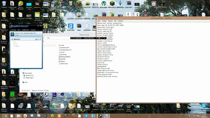Switch to Notepad taskbar button
Screen dimensions: 210x118
click(107, 116)
